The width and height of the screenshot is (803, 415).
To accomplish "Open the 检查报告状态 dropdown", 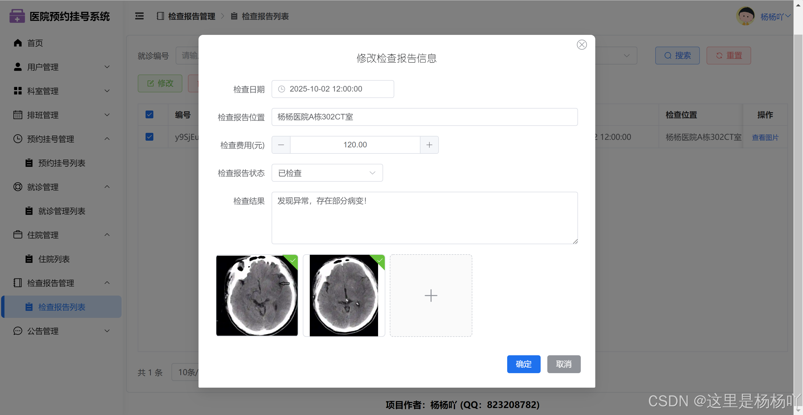I will (x=327, y=173).
